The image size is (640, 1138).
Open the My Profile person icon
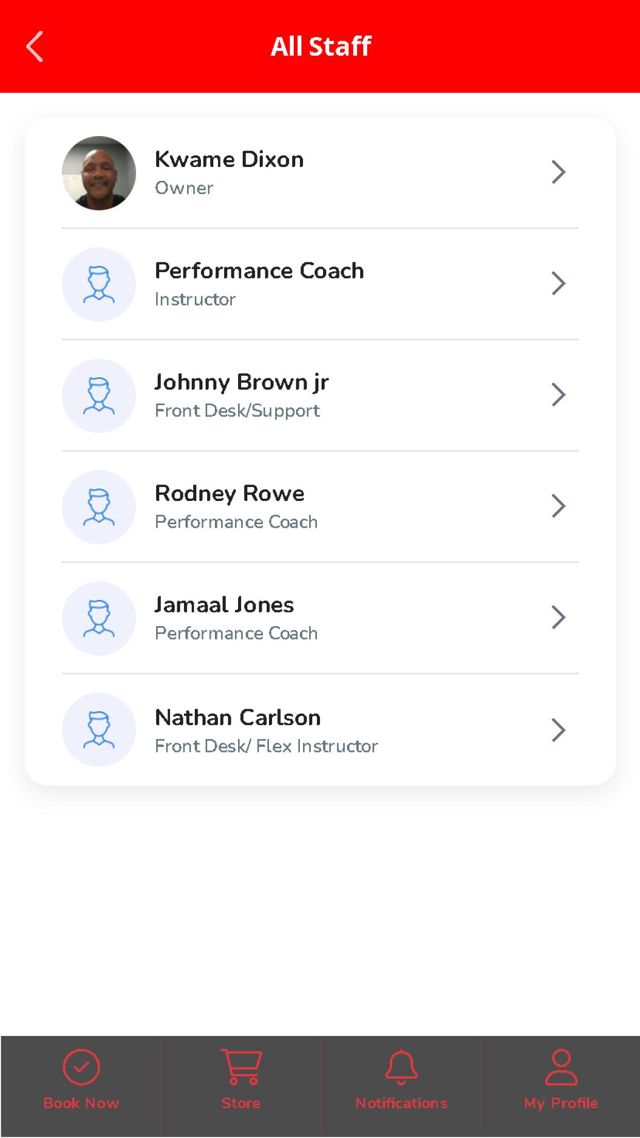click(561, 1067)
